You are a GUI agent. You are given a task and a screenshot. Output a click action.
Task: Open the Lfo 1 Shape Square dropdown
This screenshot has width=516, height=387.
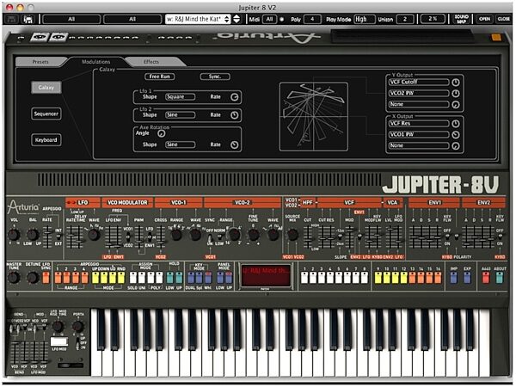(180, 96)
